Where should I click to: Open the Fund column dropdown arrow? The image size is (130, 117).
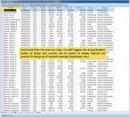54,8
